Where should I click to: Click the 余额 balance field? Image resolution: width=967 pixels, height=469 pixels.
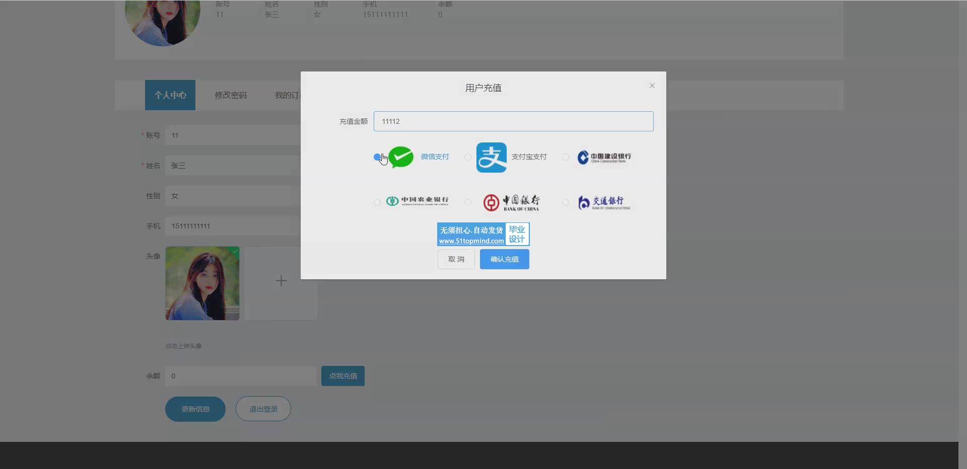click(241, 376)
